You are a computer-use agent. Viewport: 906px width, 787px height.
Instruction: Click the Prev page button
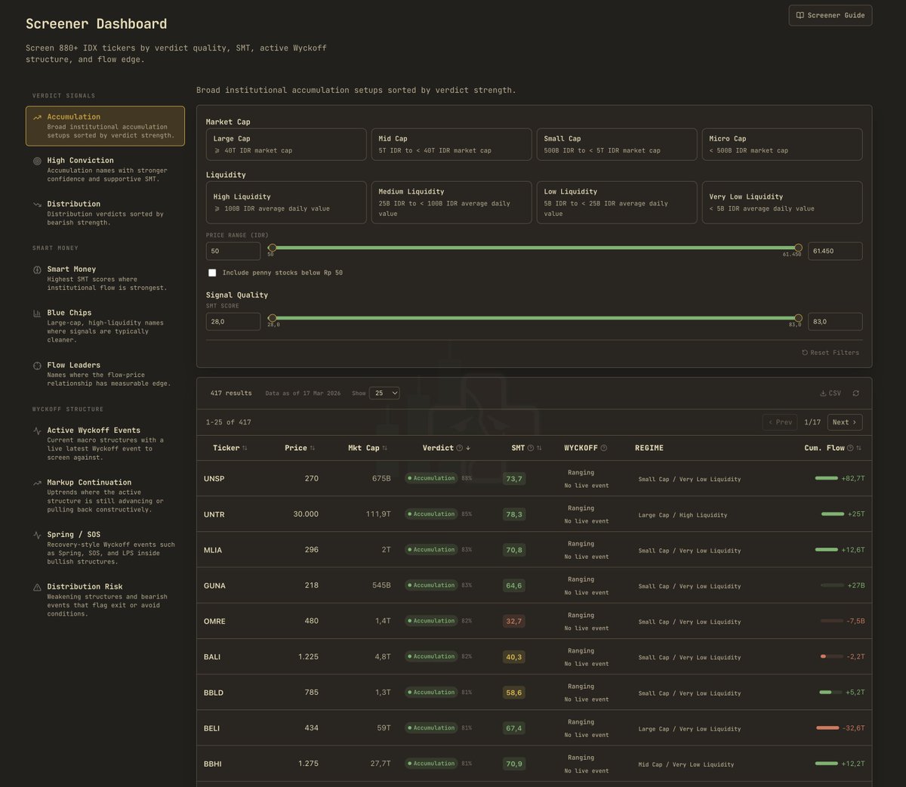click(x=780, y=422)
